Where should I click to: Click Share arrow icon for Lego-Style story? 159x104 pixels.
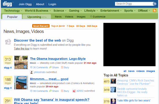[x=50, y=67]
